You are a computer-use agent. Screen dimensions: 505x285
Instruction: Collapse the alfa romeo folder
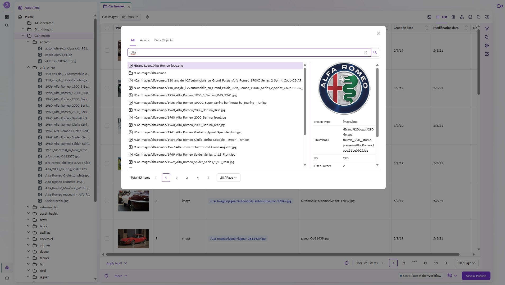[x=28, y=67]
